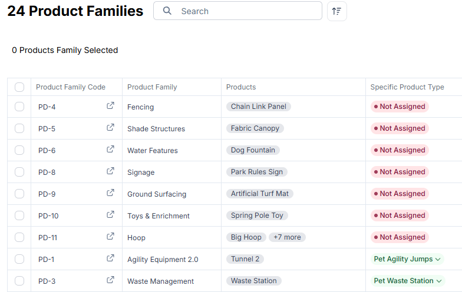Click the magnifier search icon

167,11
